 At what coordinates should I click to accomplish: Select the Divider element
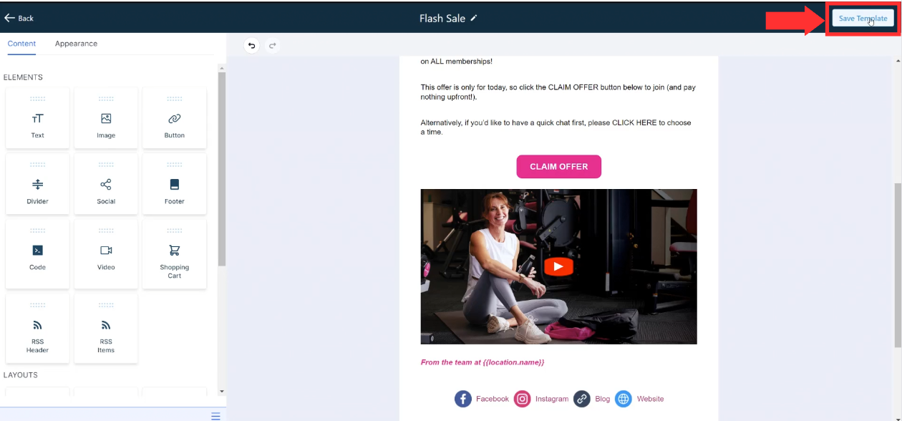click(37, 184)
